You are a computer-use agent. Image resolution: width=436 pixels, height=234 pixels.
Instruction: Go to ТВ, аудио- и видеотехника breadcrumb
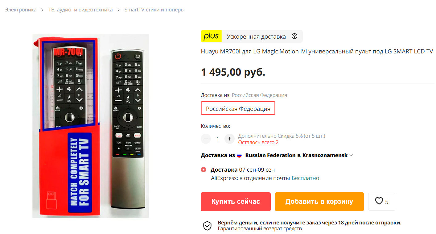point(80,10)
